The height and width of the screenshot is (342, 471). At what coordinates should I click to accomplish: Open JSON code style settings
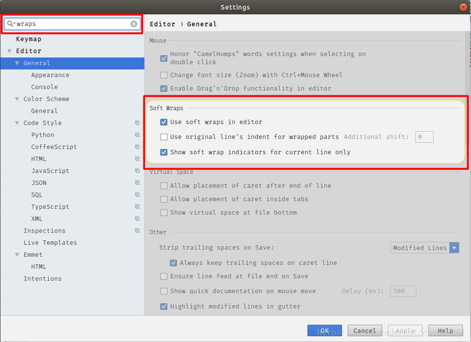pyautogui.click(x=39, y=183)
